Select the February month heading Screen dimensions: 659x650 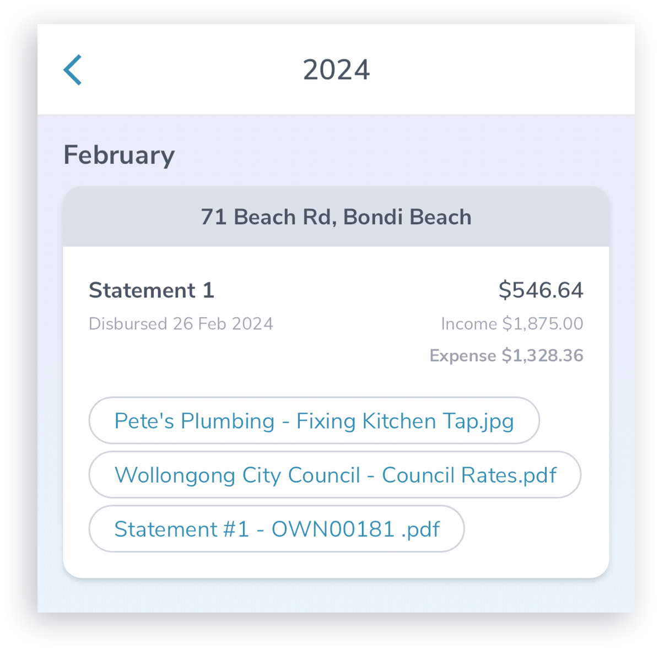click(119, 155)
